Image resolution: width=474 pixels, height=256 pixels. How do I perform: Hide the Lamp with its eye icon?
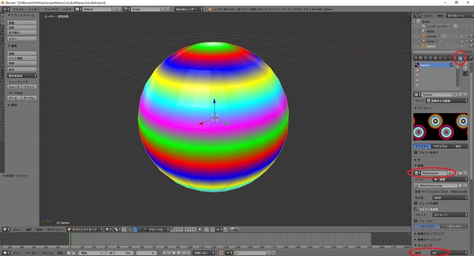pyautogui.click(x=462, y=41)
